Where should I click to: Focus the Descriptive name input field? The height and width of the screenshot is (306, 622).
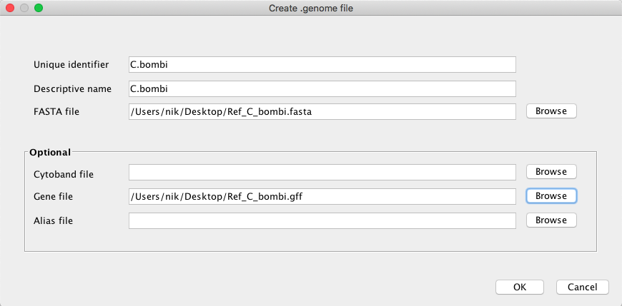[x=322, y=88]
